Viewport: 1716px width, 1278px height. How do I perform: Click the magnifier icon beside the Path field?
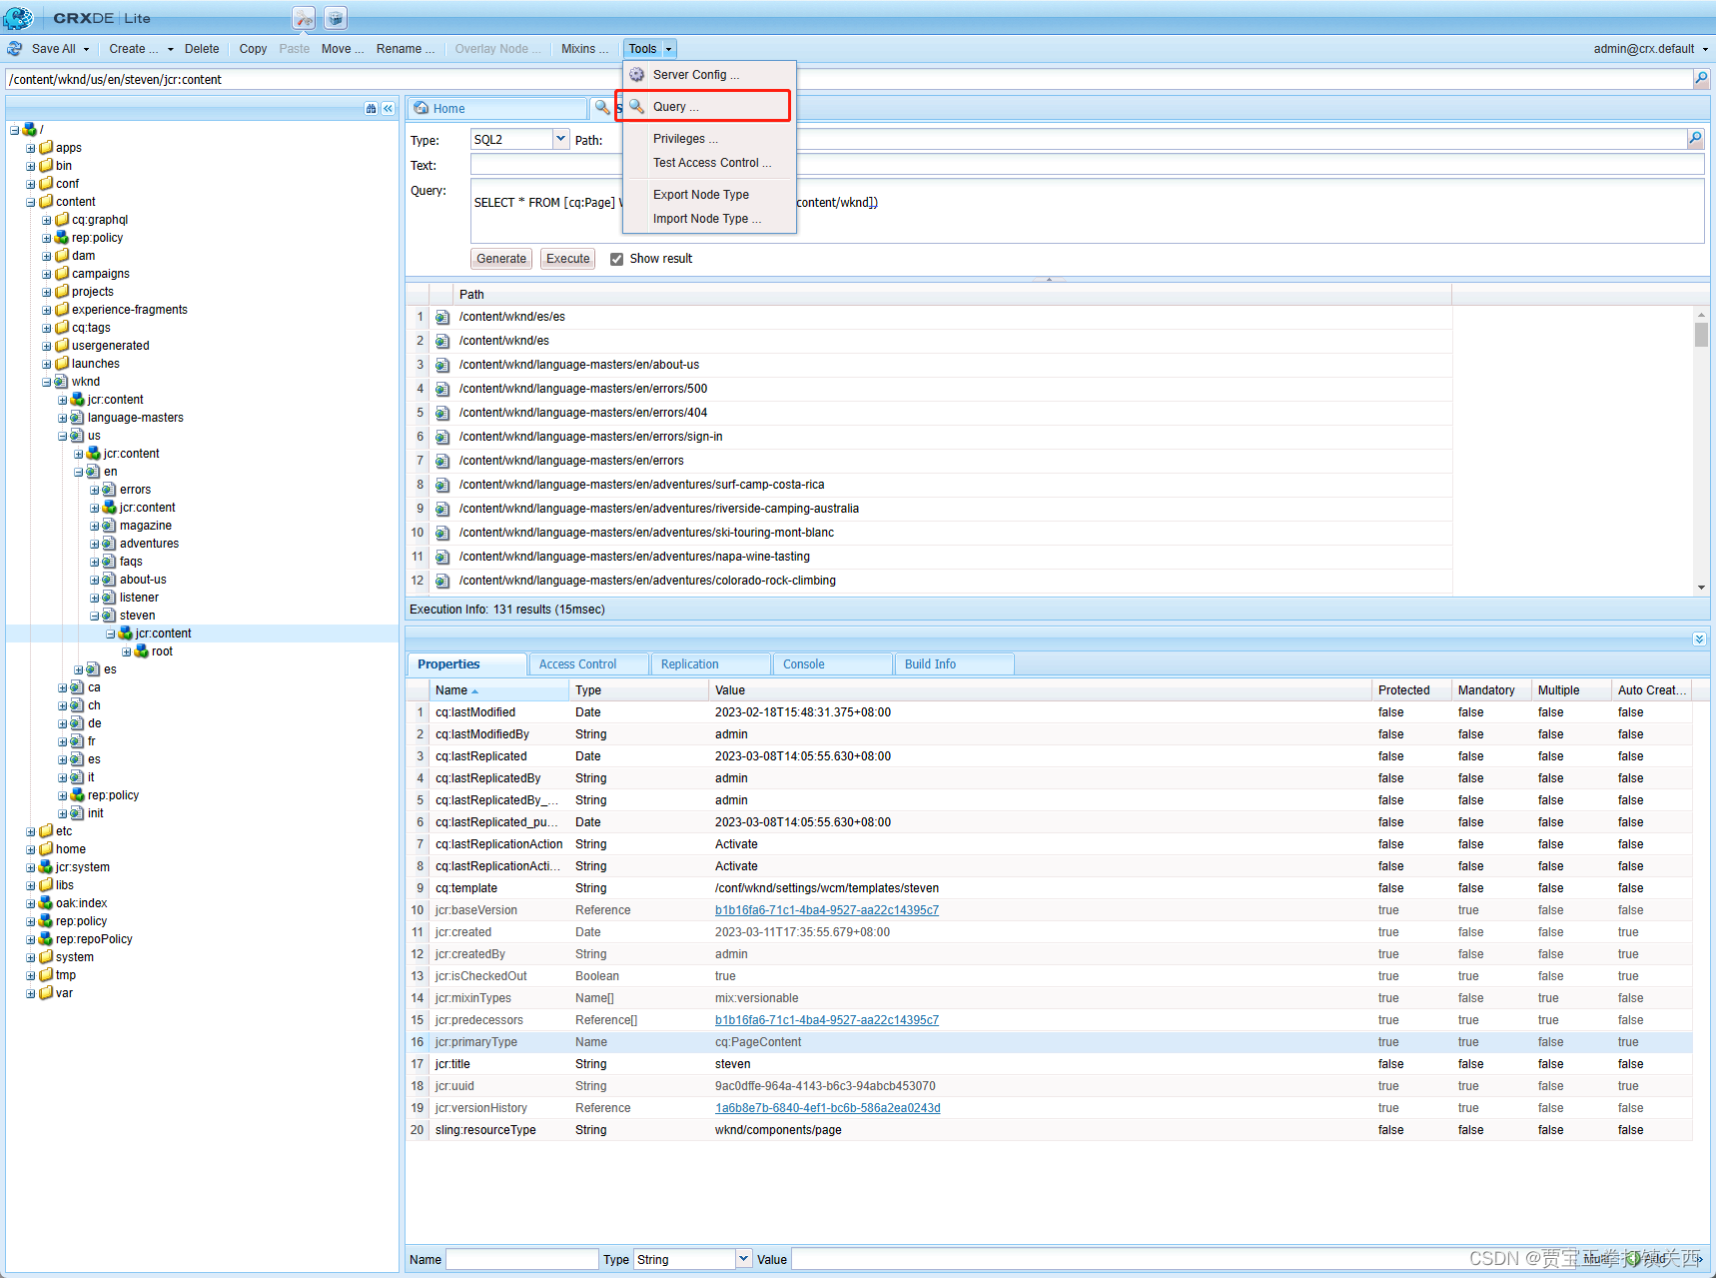pos(1695,139)
